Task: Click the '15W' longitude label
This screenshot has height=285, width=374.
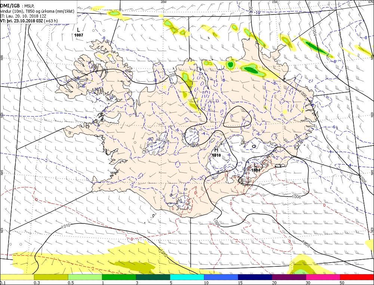Action: pos(275,1)
